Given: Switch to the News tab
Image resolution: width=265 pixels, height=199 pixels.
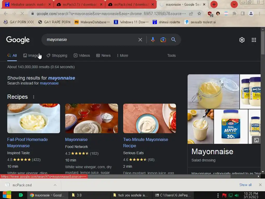Looking at the screenshot, I should point(104,55).
